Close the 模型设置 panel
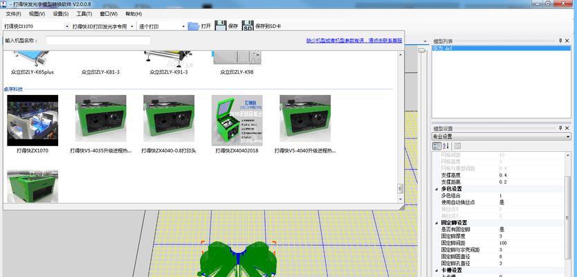Viewport: 577px width, 277px height. 567,128
